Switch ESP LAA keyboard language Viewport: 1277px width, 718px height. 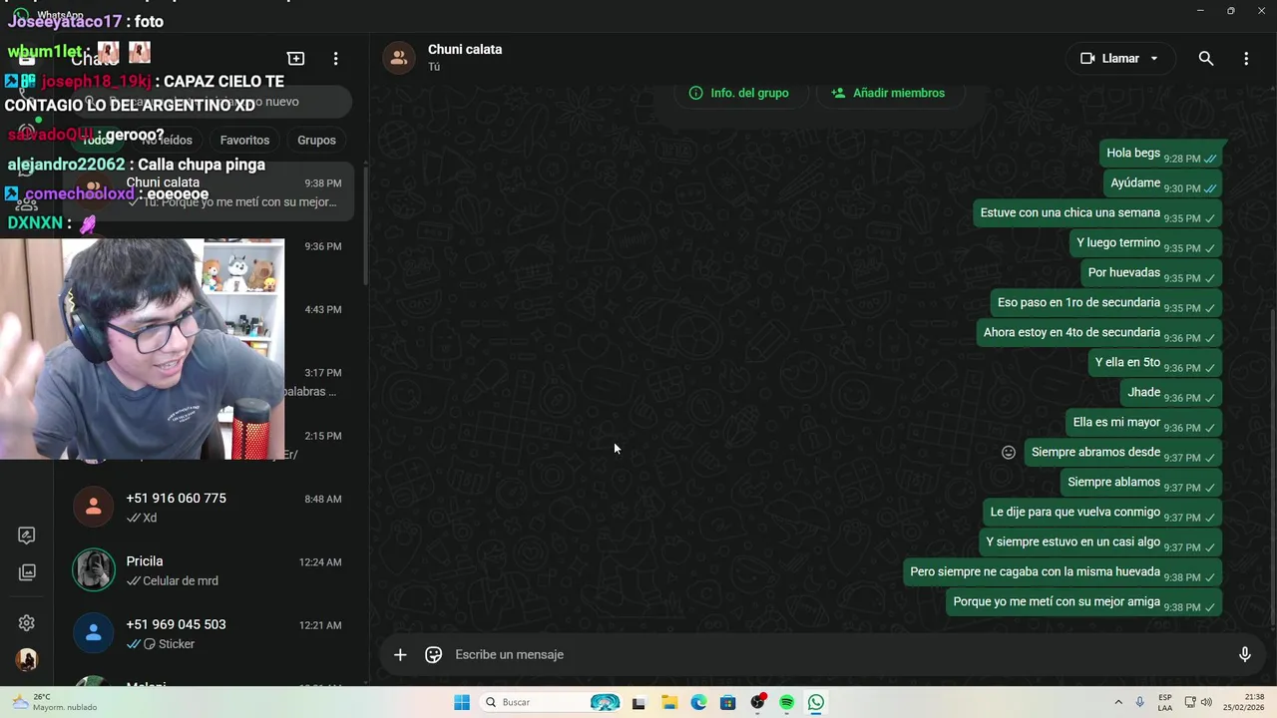(1165, 702)
